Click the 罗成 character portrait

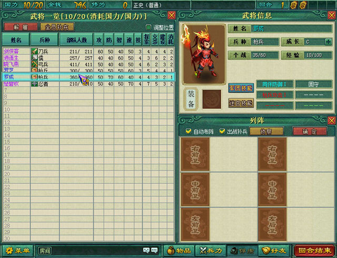click(x=204, y=54)
